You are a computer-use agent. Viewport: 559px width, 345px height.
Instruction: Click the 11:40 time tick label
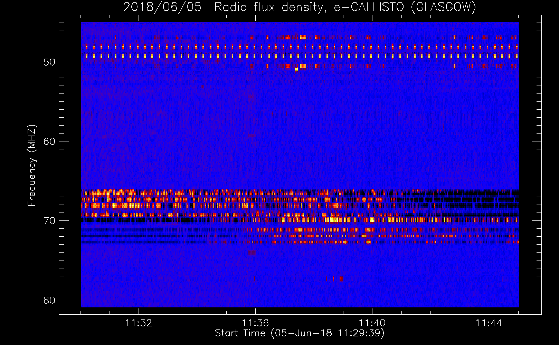(372, 323)
